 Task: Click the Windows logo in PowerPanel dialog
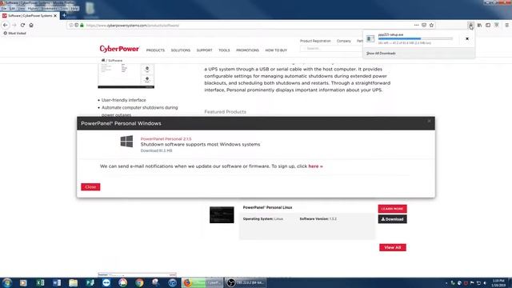pos(126,142)
